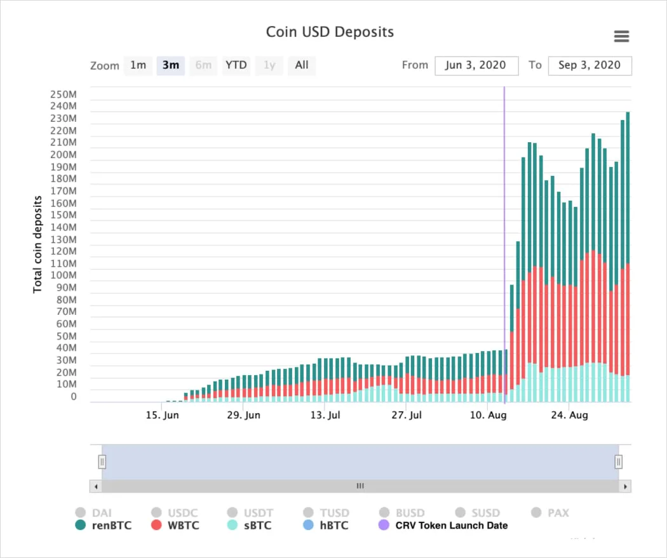
Task: Open the chart hamburger context menu
Action: pos(621,37)
